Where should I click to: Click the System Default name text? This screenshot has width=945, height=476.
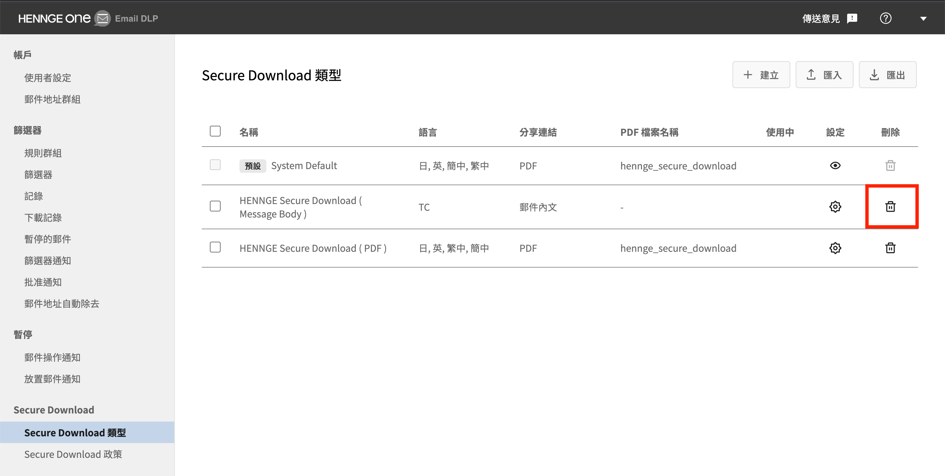[x=304, y=166]
